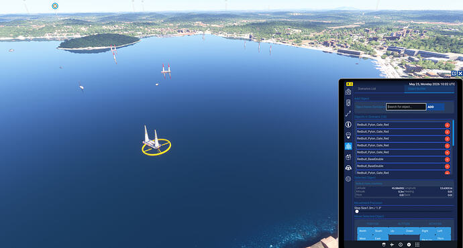The width and height of the screenshot is (463, 248).
Task: Click the circular map marker icon in the sky
Action: [x=55, y=6]
